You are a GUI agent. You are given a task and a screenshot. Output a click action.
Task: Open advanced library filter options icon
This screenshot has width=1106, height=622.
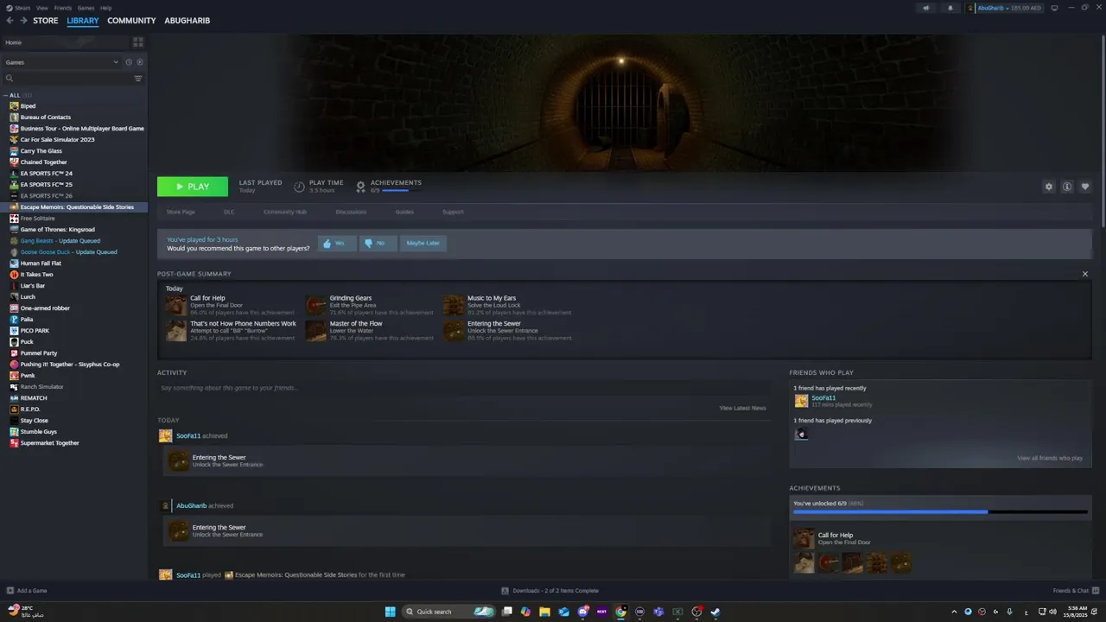tap(138, 79)
